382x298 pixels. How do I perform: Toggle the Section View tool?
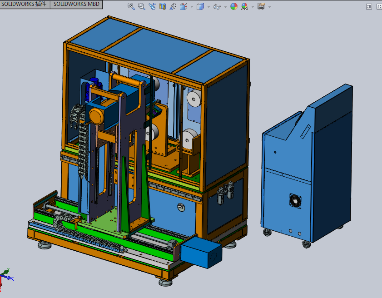pos(162,6)
